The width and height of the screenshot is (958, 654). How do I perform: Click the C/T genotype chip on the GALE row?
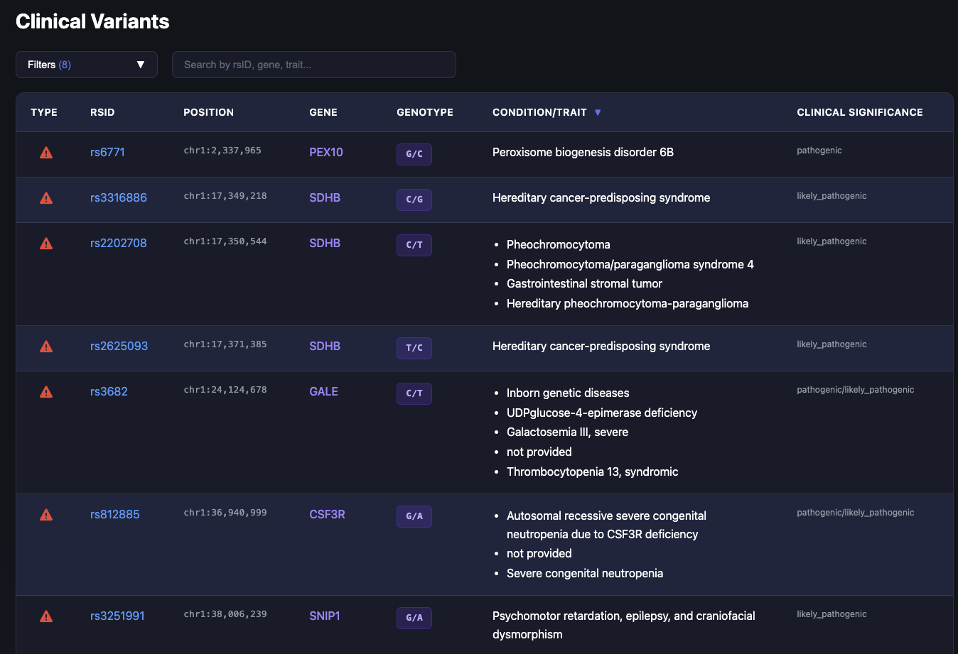tap(414, 393)
